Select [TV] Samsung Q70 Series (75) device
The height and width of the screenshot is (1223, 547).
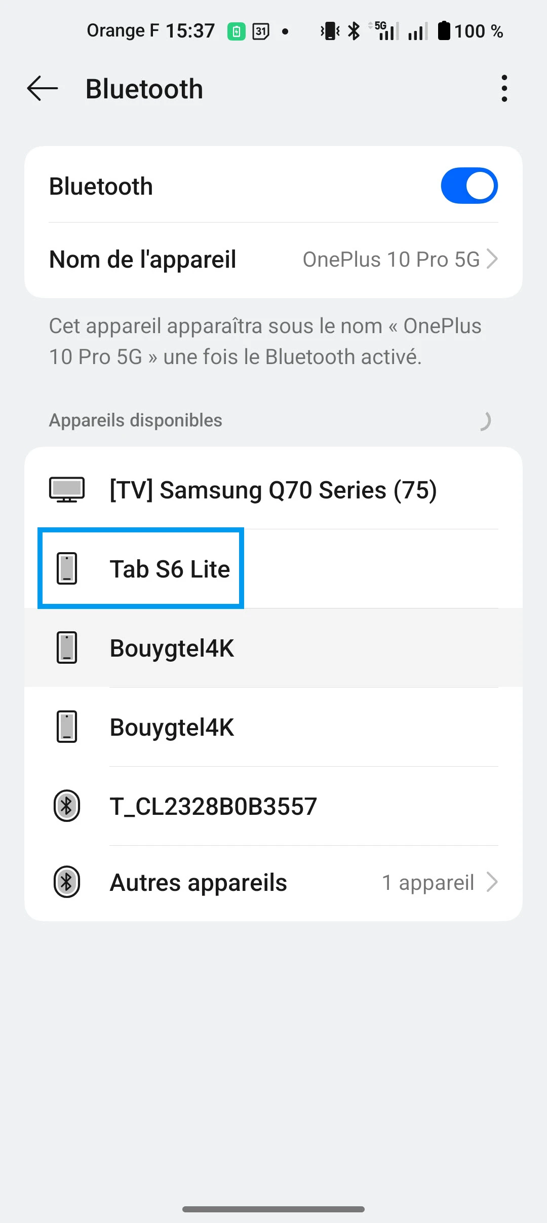[x=273, y=490]
